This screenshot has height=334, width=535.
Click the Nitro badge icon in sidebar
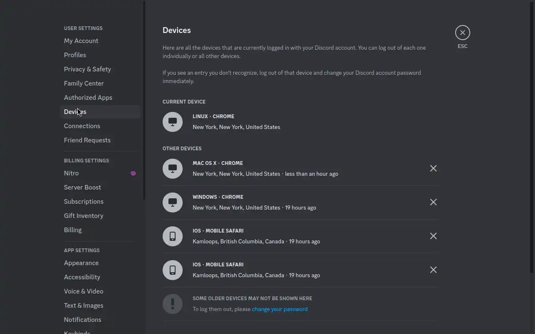point(133,173)
